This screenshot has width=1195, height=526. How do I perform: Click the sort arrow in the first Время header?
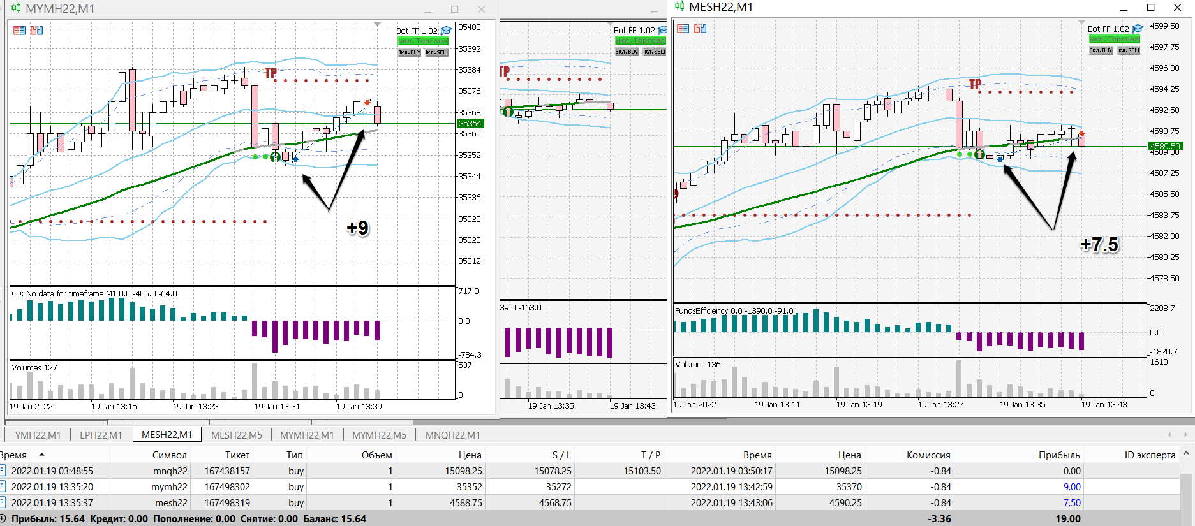[42, 455]
